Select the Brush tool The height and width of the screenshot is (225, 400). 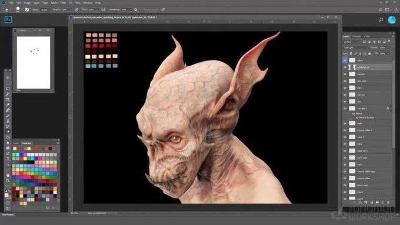coord(8,116)
